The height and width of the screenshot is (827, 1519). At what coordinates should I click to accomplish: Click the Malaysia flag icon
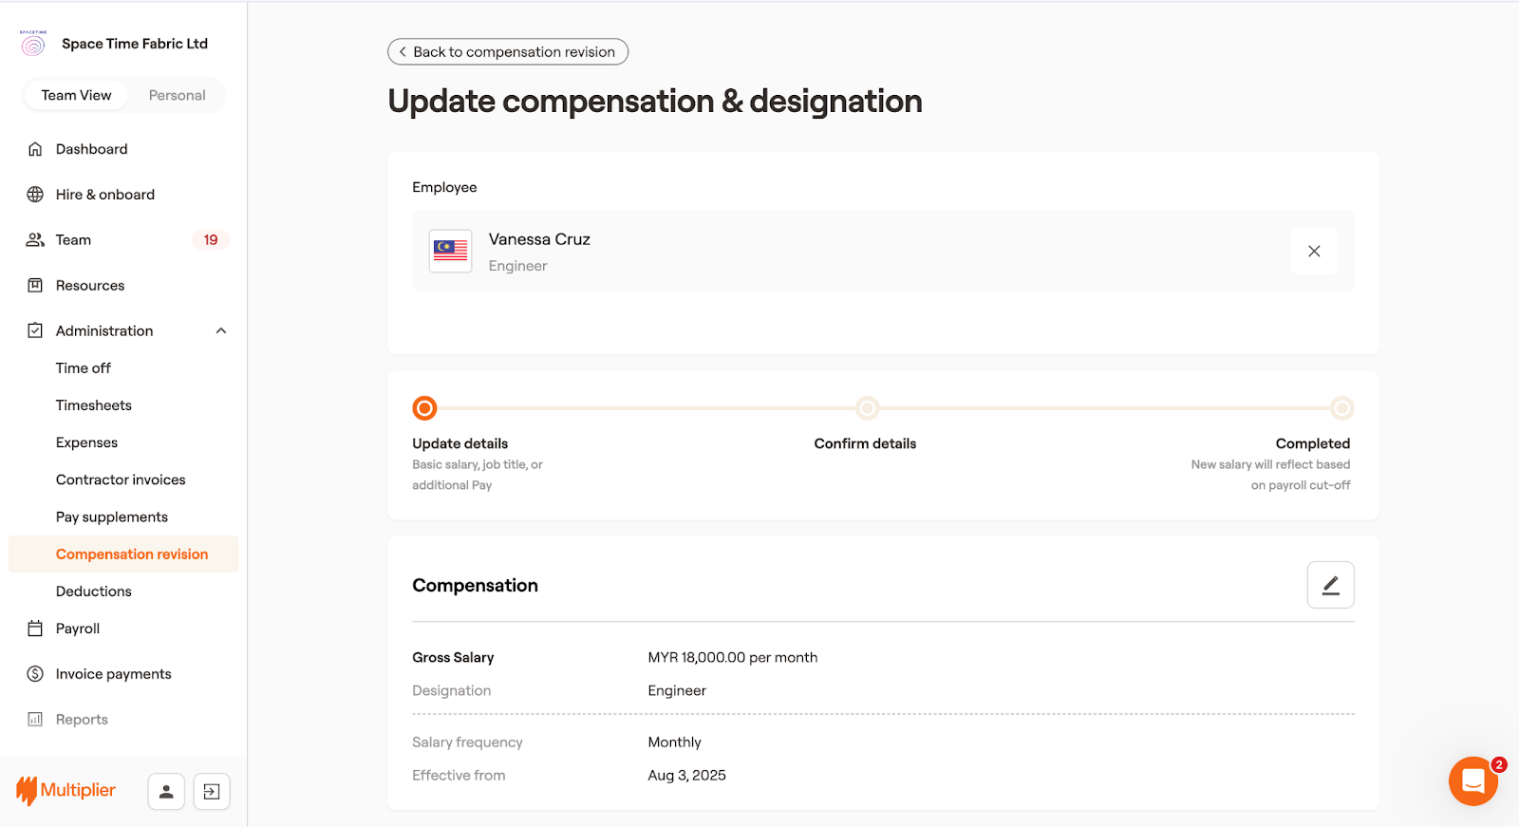[450, 251]
